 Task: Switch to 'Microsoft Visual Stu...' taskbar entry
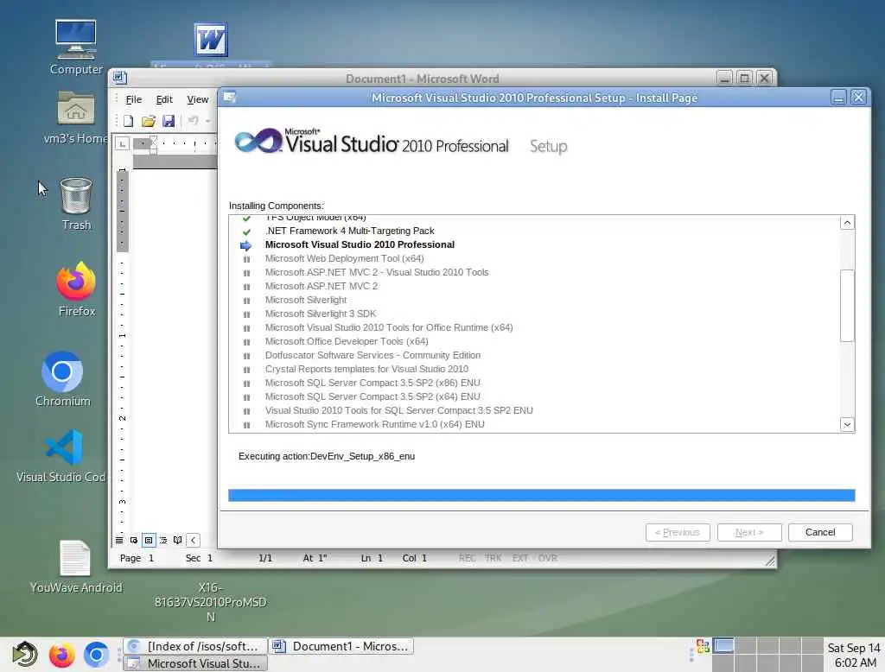point(195,663)
